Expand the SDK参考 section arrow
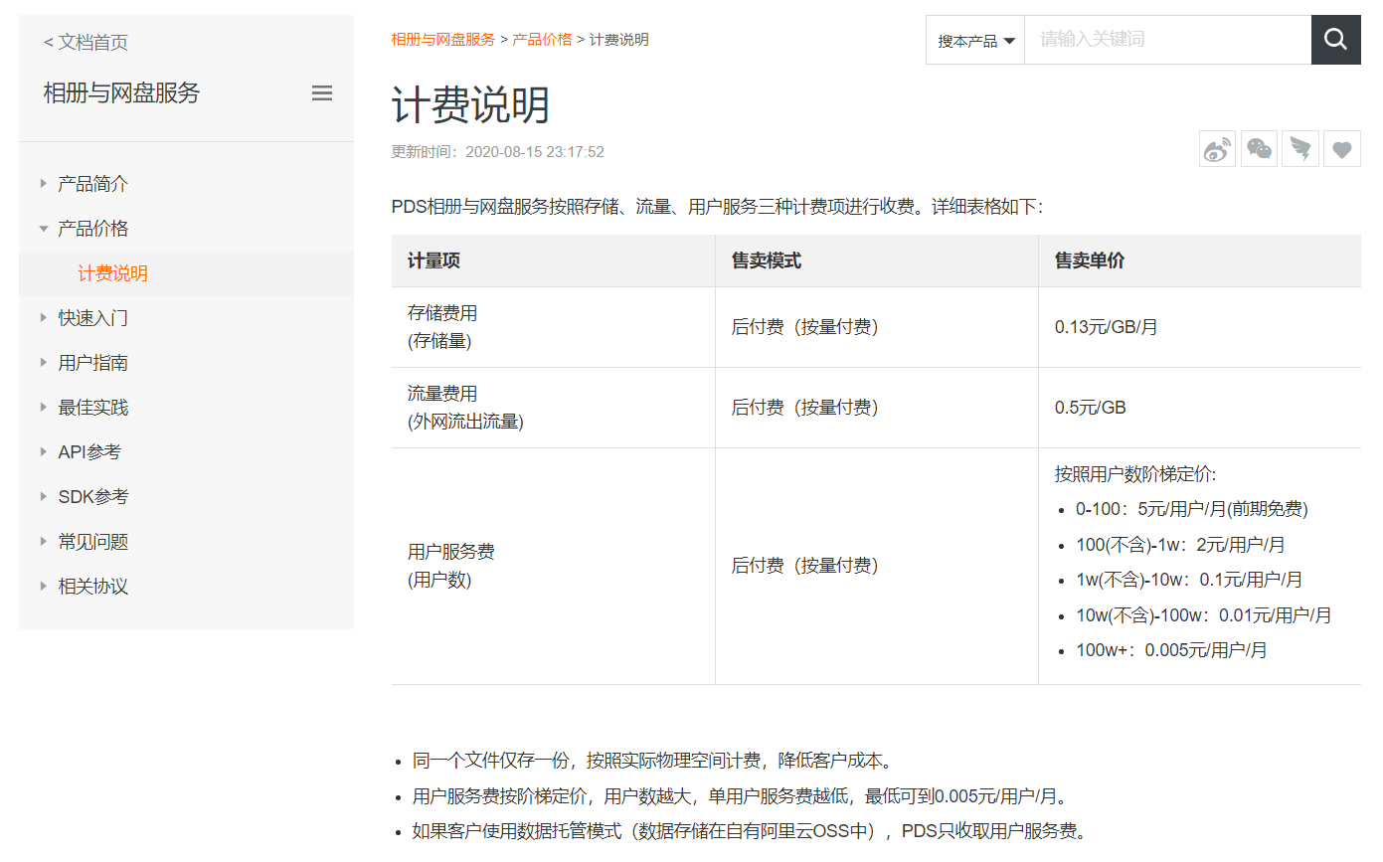The image size is (1383, 862). pyautogui.click(x=44, y=496)
